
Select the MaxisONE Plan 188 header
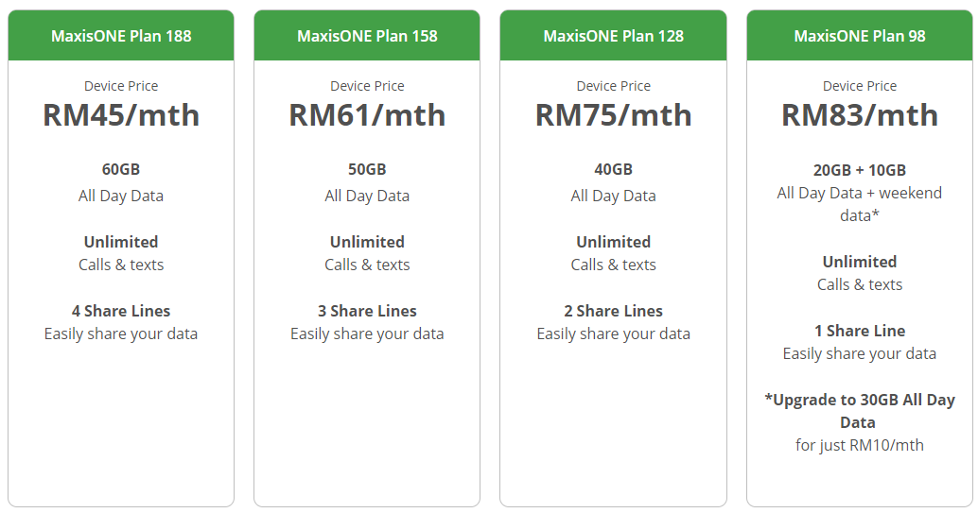(x=121, y=36)
